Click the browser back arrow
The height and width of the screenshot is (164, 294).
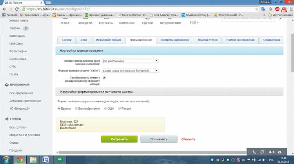pyautogui.click(x=4, y=9)
